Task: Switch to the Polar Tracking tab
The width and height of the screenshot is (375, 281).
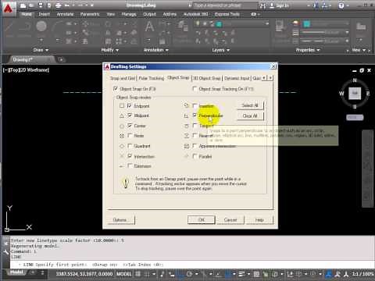Action: 152,78
